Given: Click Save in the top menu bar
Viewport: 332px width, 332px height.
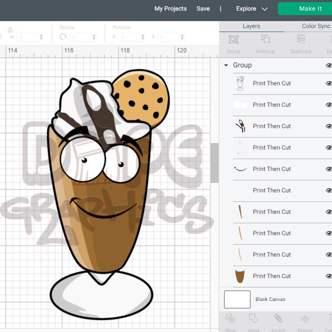Looking at the screenshot, I should click(x=203, y=9).
